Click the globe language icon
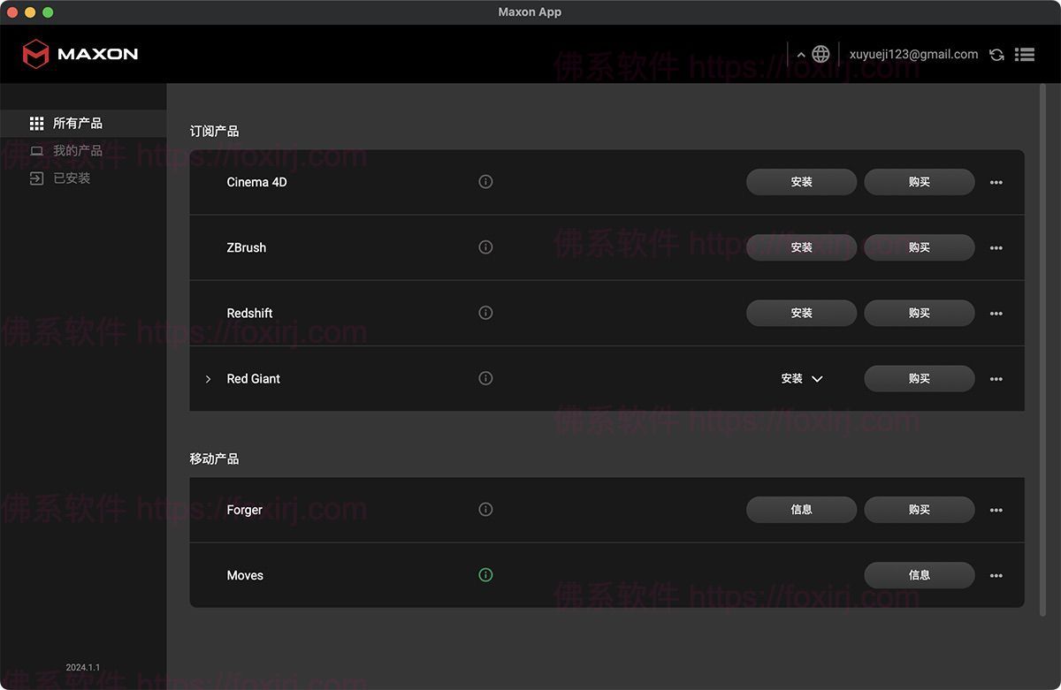The image size is (1061, 690). [x=821, y=54]
